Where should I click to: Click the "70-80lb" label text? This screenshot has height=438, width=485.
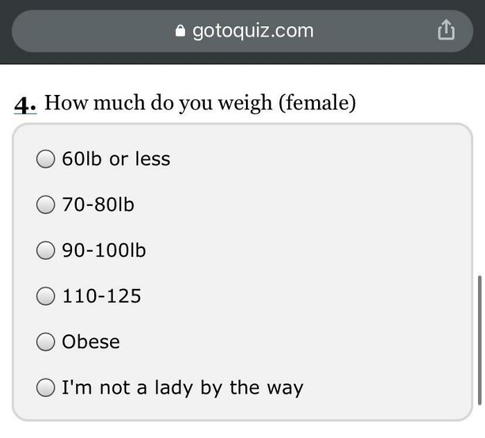[x=98, y=205]
